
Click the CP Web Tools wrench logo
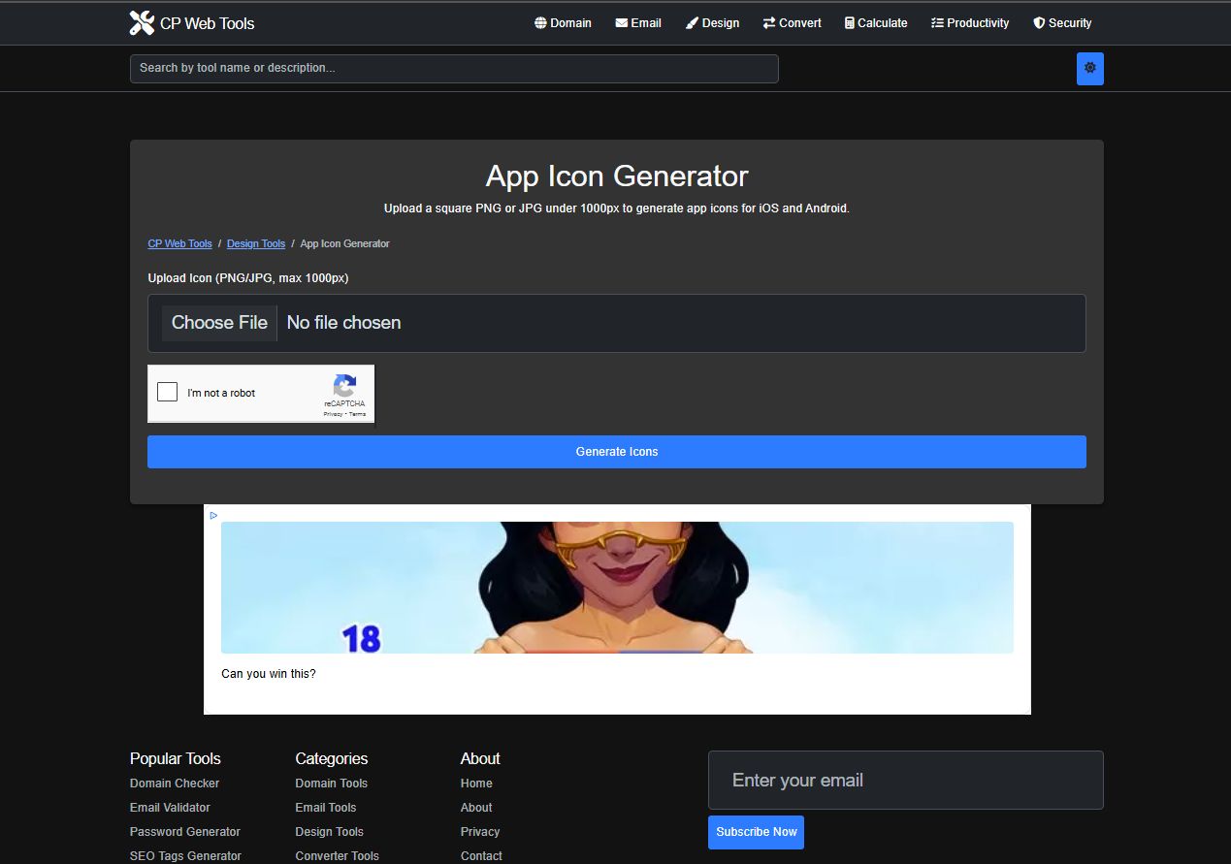[x=142, y=23]
